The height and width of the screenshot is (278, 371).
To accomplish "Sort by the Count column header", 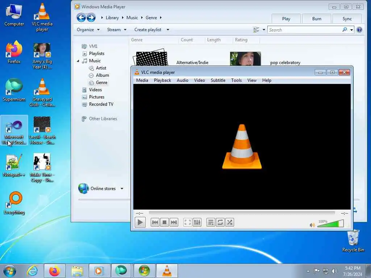I will (187, 40).
